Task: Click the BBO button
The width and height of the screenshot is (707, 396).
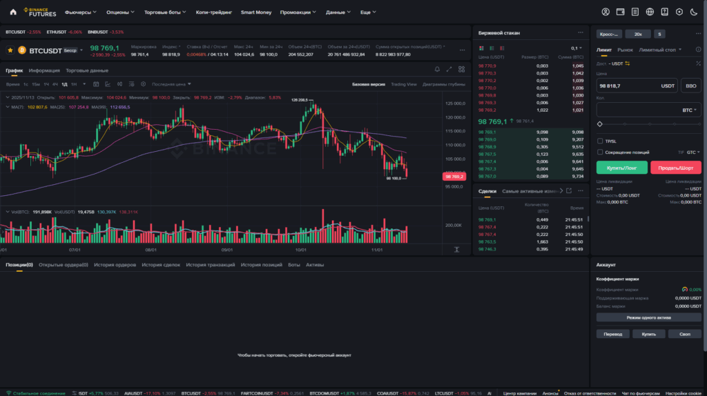Action: coord(690,86)
